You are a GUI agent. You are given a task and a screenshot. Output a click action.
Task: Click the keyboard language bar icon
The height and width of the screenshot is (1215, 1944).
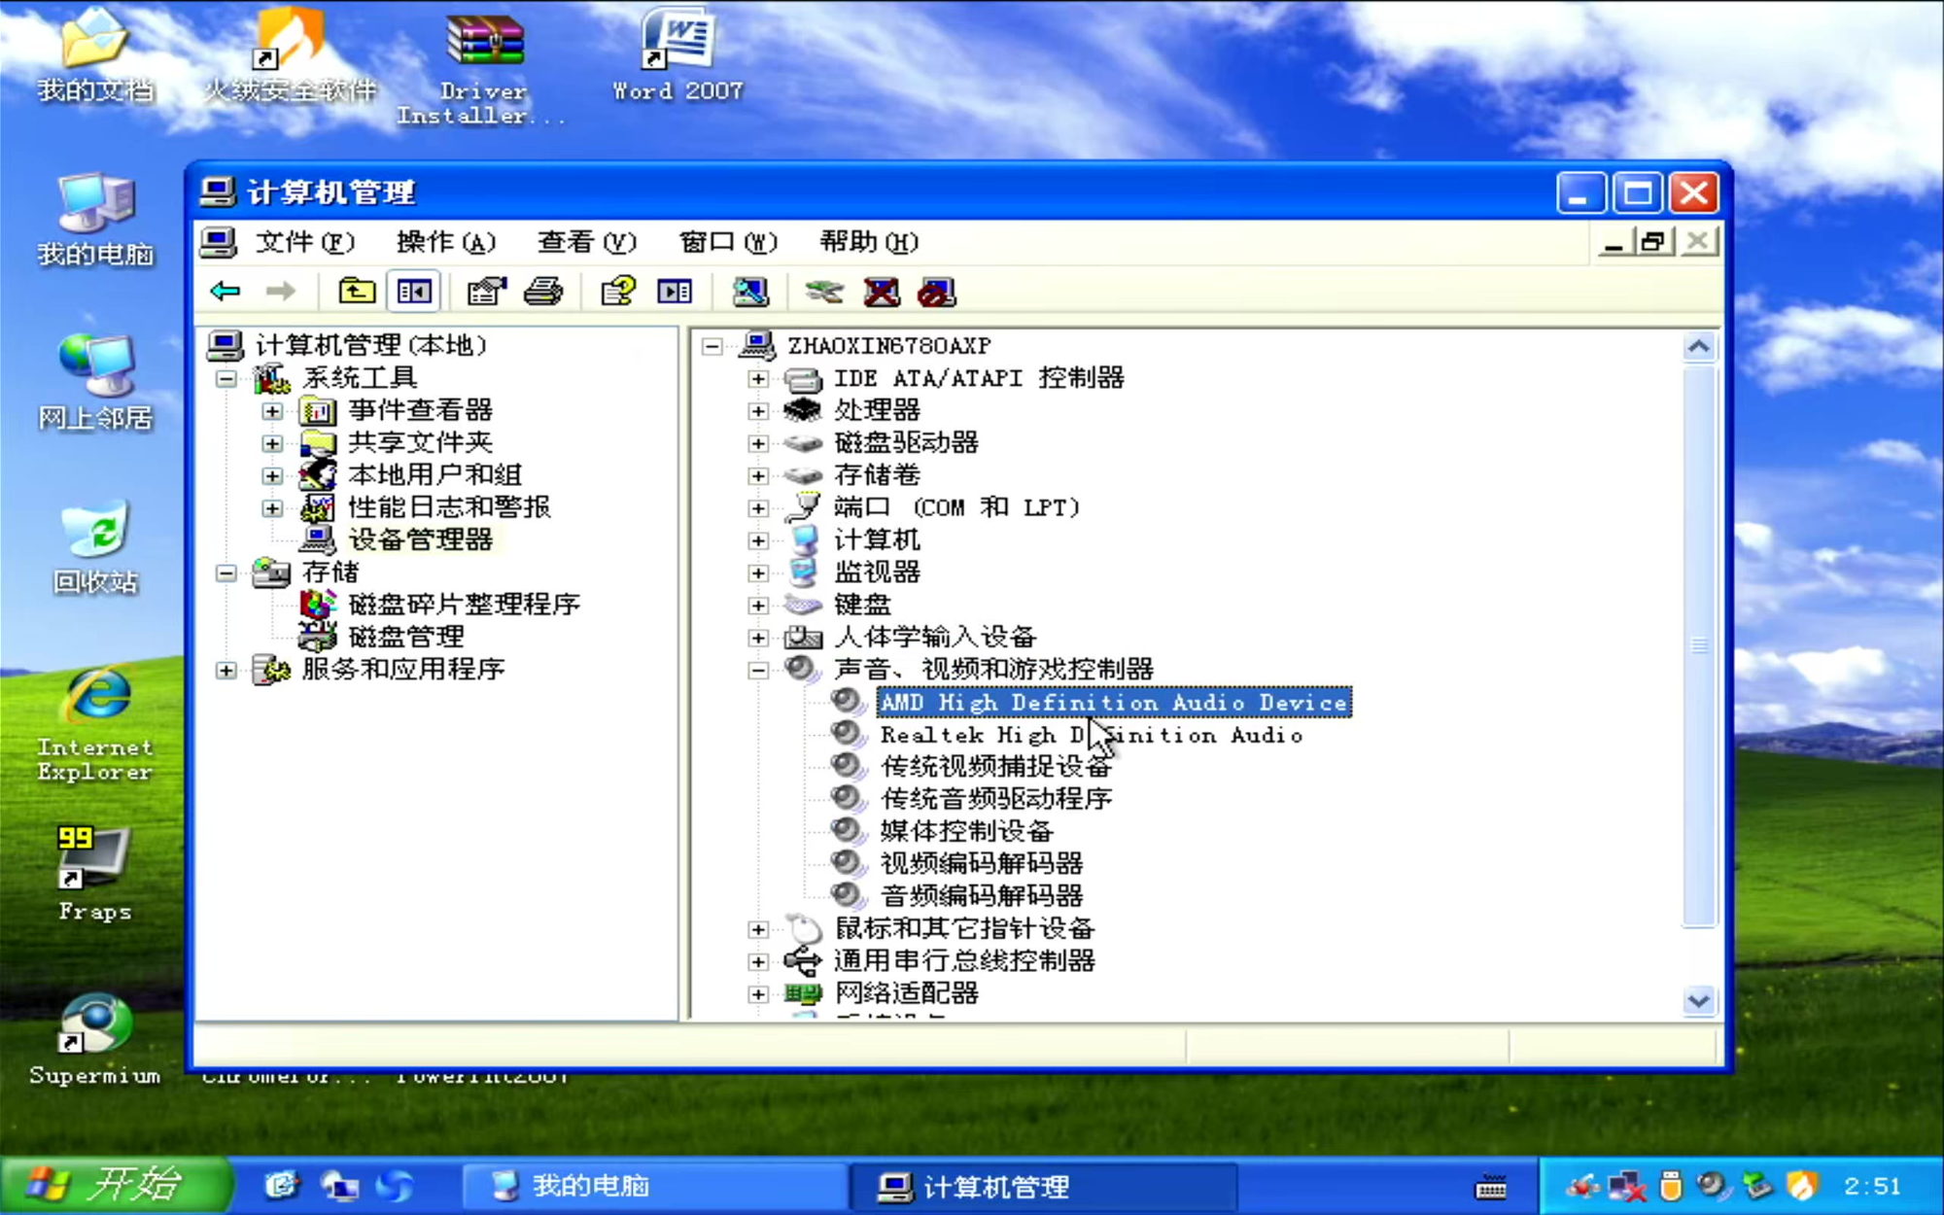coord(1491,1186)
